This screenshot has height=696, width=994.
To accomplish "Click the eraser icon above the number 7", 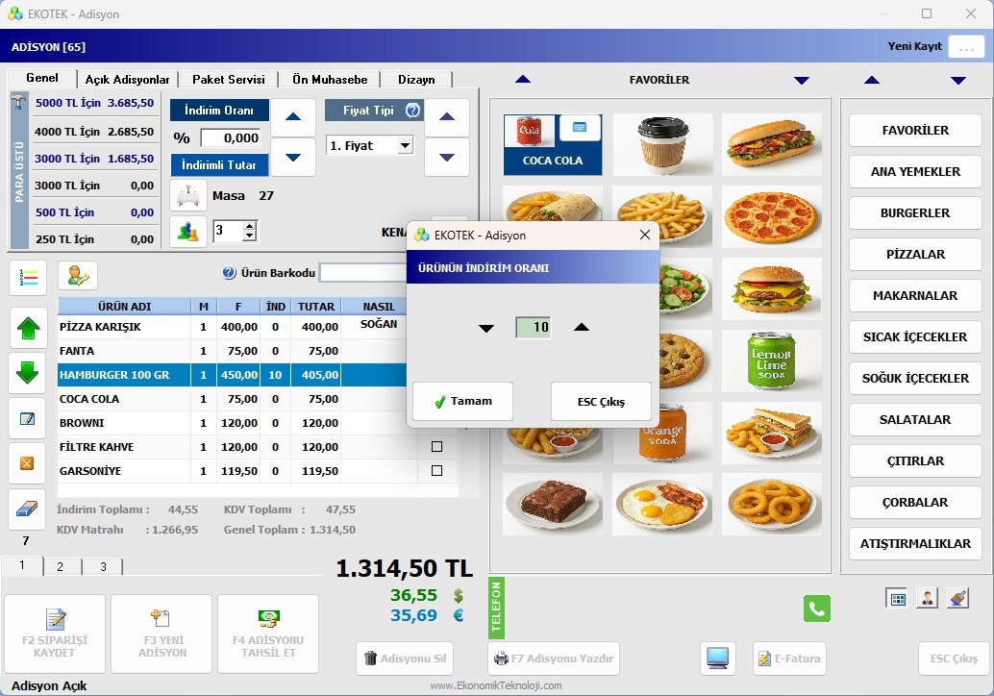I will 27,509.
